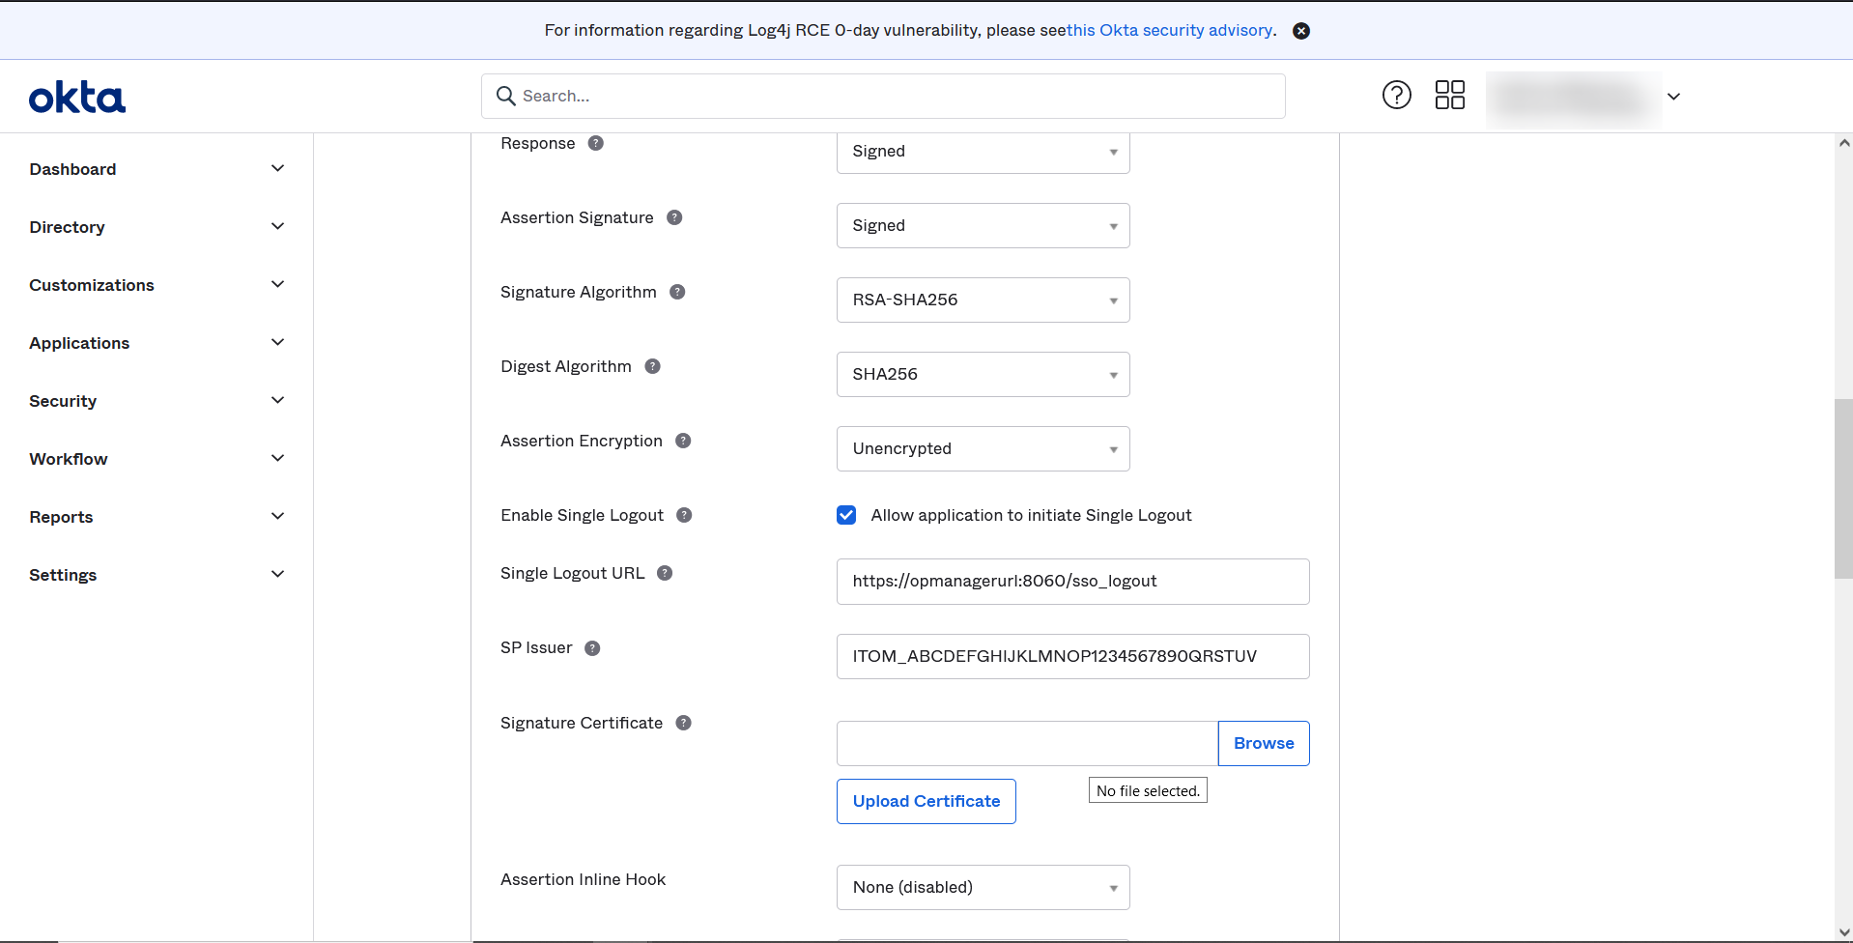Uncheck Allow application to initiate Single Logout
Screen dimensions: 1853x943
[846, 516]
